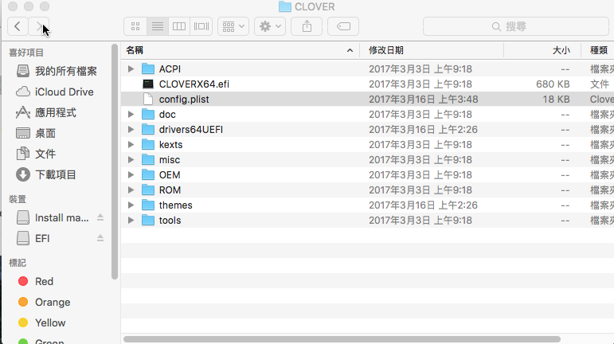Click the Share toolbar button
This screenshot has height=344, width=614.
307,26
